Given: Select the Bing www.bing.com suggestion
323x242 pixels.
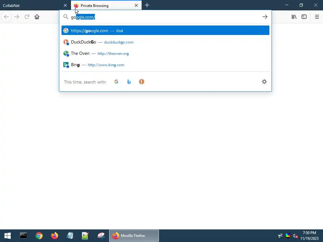Looking at the screenshot, I should coord(165,65).
